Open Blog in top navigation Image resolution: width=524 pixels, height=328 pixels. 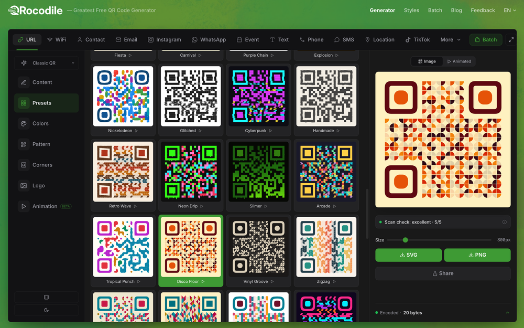pos(456,10)
